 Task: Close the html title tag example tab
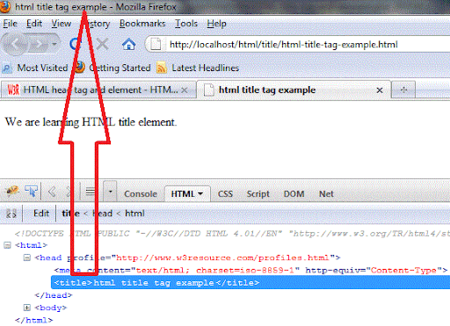[380, 91]
